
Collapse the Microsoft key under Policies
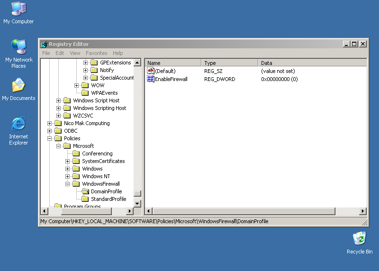(58, 146)
